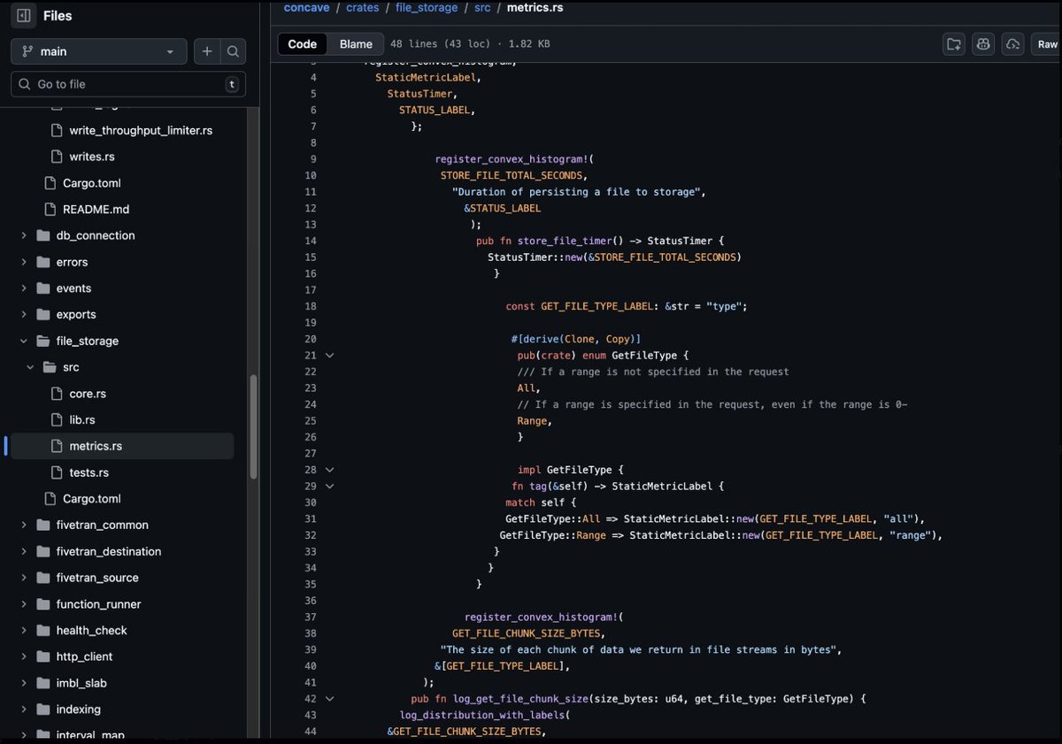Click the plus add file button
The width and height of the screenshot is (1062, 744).
pos(207,51)
